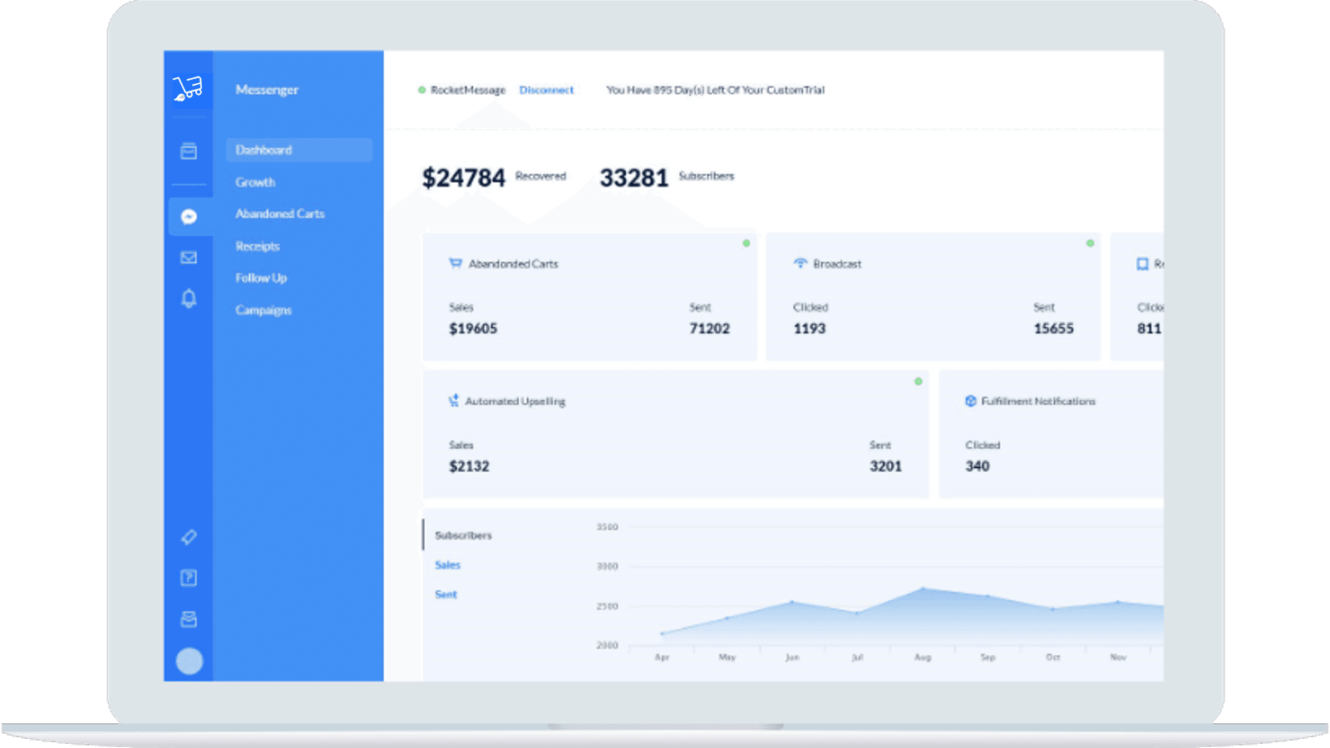Open the Growth section
The height and width of the screenshot is (748, 1330).
click(x=255, y=182)
